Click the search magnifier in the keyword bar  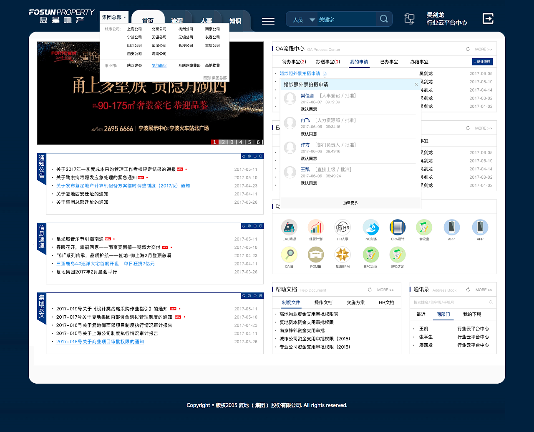(383, 19)
